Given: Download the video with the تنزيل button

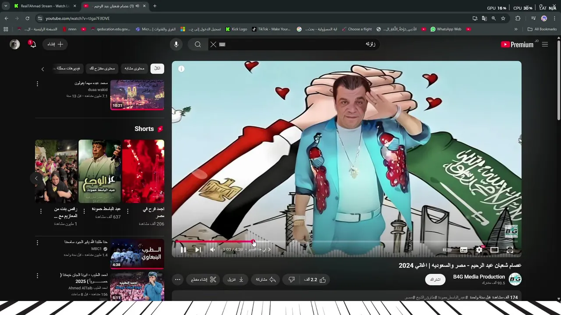Looking at the screenshot, I should tap(236, 280).
